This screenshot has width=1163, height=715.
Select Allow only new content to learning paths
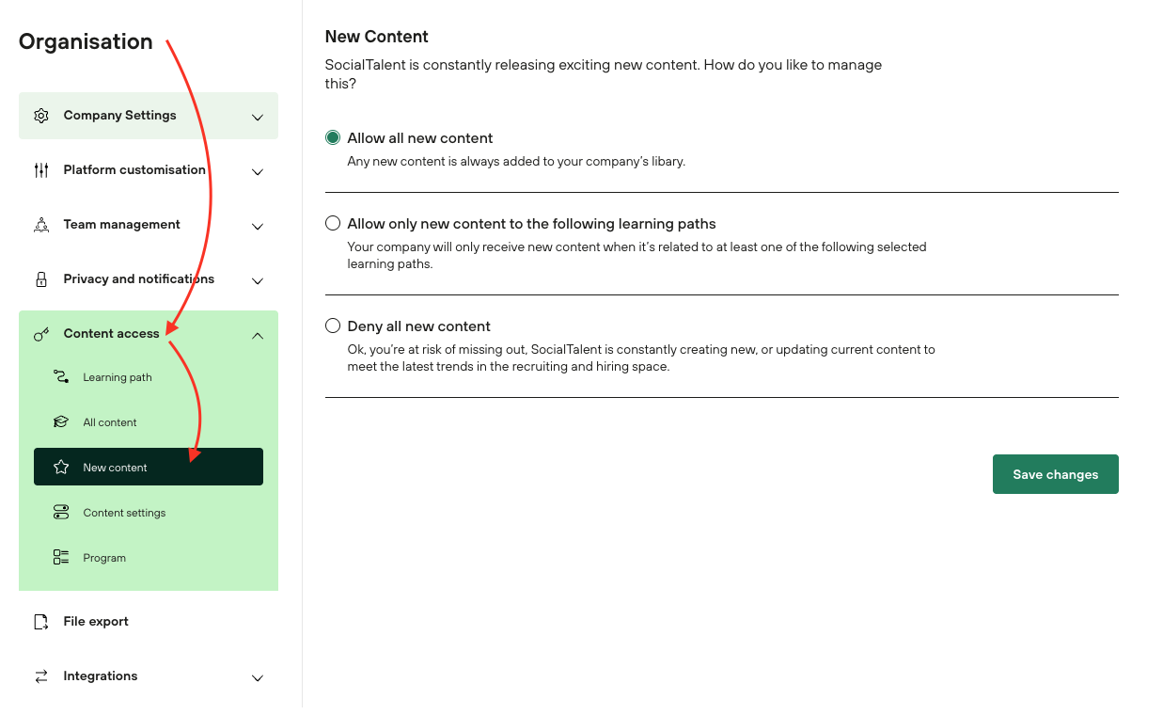pos(333,224)
